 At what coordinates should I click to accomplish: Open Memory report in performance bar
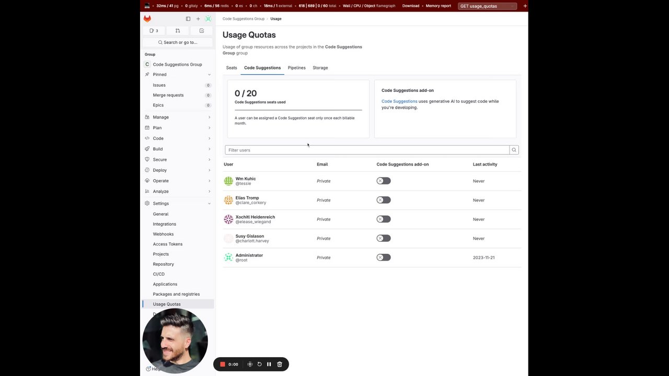439,6
